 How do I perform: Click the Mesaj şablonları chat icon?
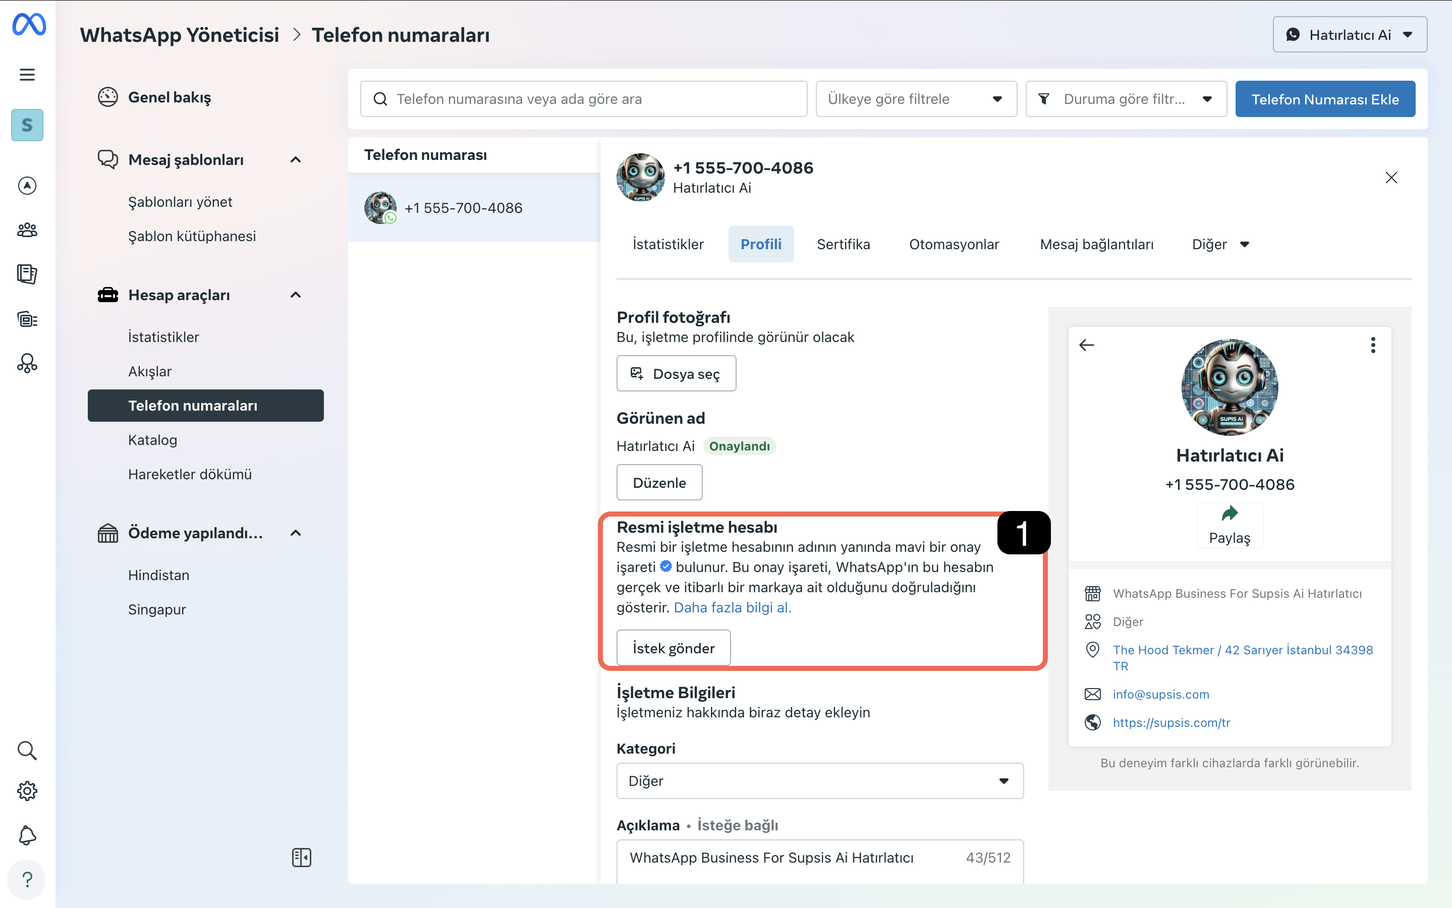pos(108,160)
